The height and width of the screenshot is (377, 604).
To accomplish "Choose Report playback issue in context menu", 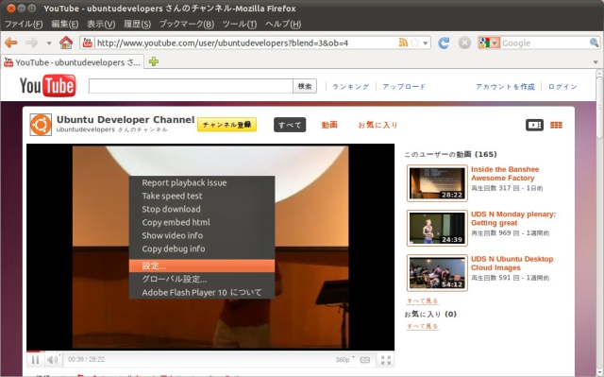I will pos(202,182).
